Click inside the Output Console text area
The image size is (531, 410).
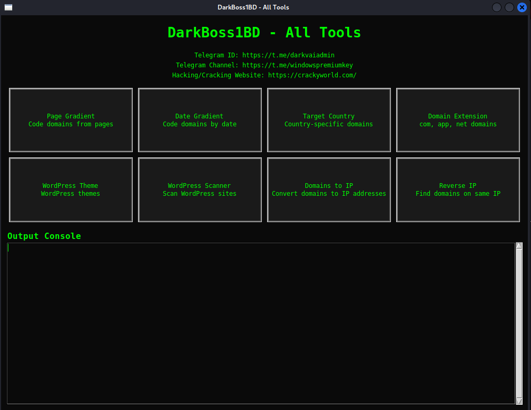click(261, 323)
